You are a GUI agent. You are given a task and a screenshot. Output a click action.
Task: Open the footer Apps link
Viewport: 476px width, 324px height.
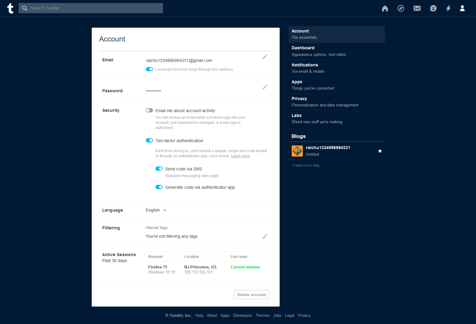(225, 315)
